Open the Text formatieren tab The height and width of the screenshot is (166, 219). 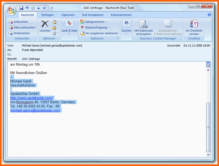93,15
